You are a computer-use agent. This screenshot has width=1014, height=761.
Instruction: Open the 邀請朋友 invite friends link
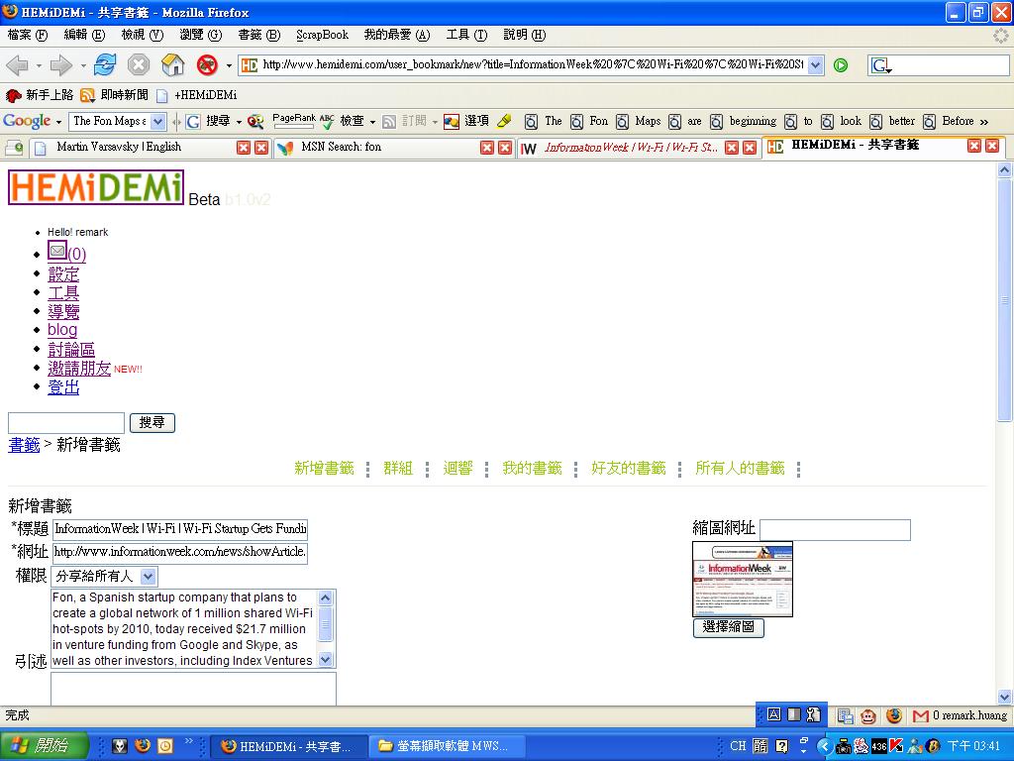(79, 369)
